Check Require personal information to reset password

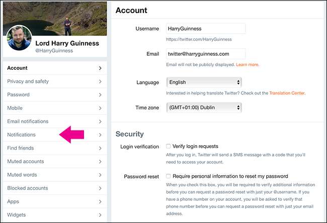coord(169,176)
